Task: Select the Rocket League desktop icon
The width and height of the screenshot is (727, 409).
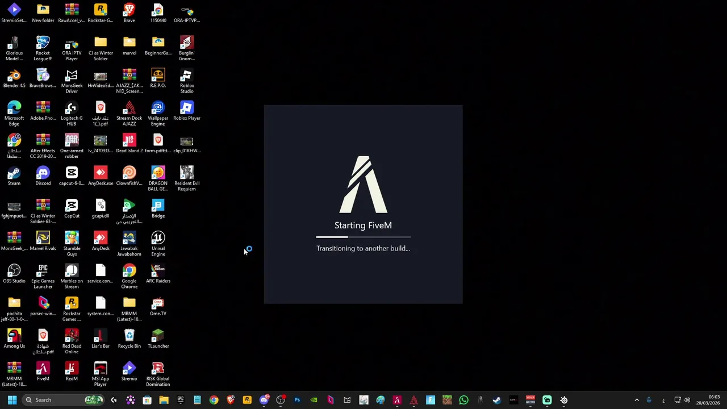Action: tap(43, 48)
